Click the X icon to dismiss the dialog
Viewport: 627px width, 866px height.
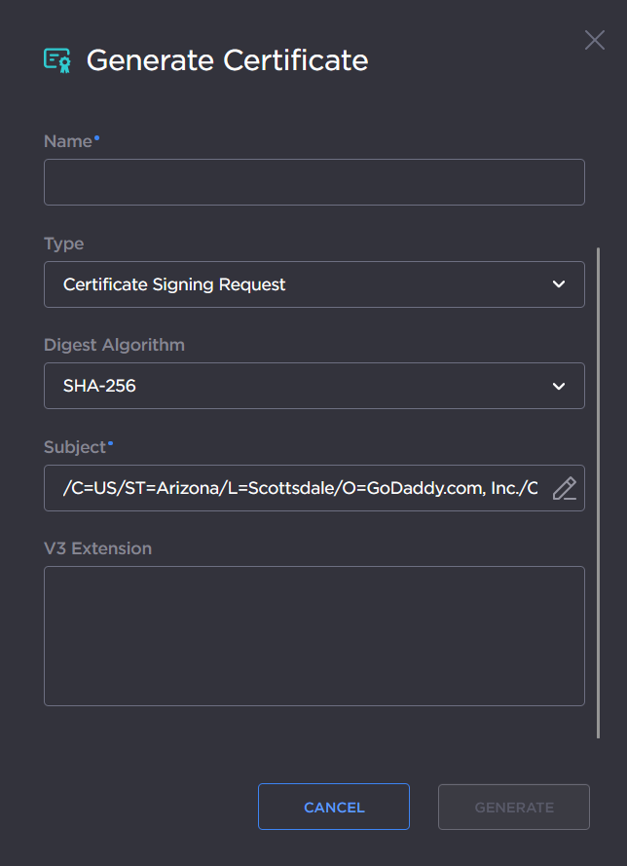pos(595,40)
